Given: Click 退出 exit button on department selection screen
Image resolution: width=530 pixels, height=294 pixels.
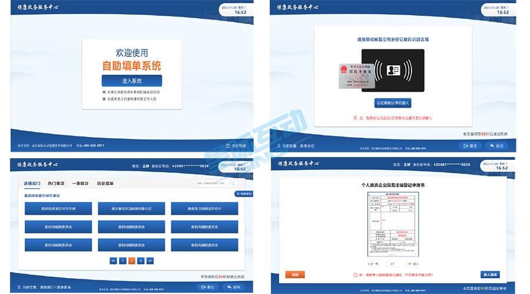Looking at the screenshot, I should [207, 287].
